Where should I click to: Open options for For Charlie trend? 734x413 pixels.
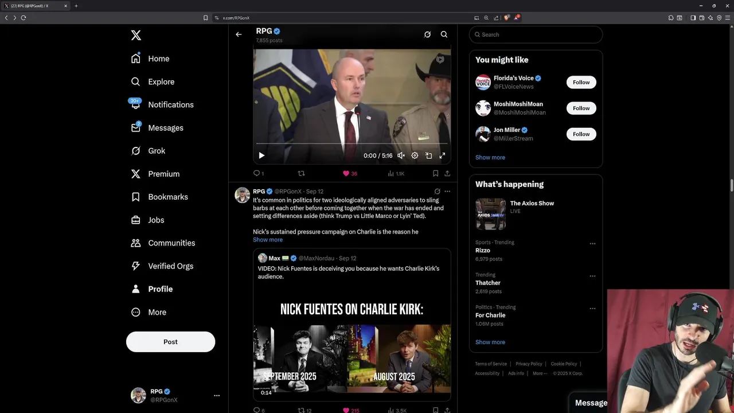point(592,308)
